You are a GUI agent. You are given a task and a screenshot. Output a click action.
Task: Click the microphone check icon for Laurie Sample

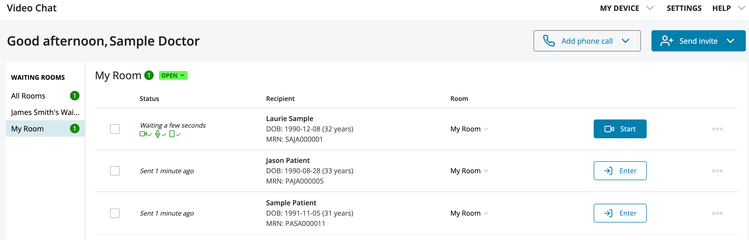click(160, 134)
